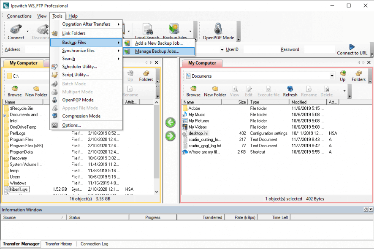
Task: Toggle Compression Mode in Tools menu
Action: click(86, 116)
